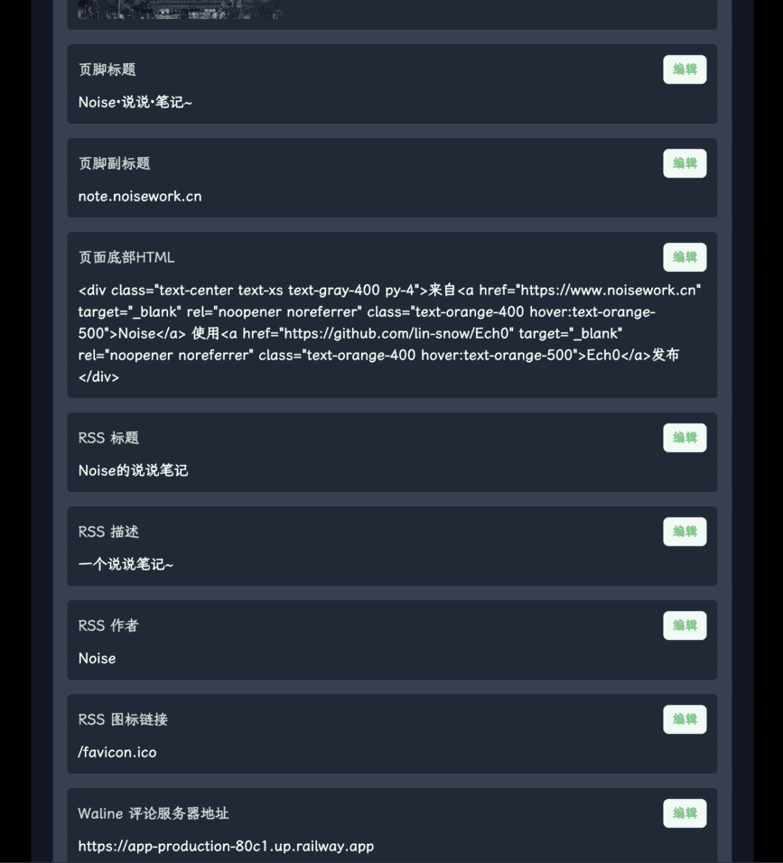Viewport: 783px width, 863px height.
Task: Click the /favicon.ico icon link value
Action: (x=117, y=752)
